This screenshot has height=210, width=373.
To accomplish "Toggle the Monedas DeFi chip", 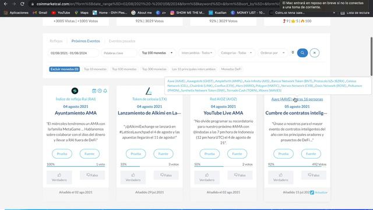I will 231,69.
